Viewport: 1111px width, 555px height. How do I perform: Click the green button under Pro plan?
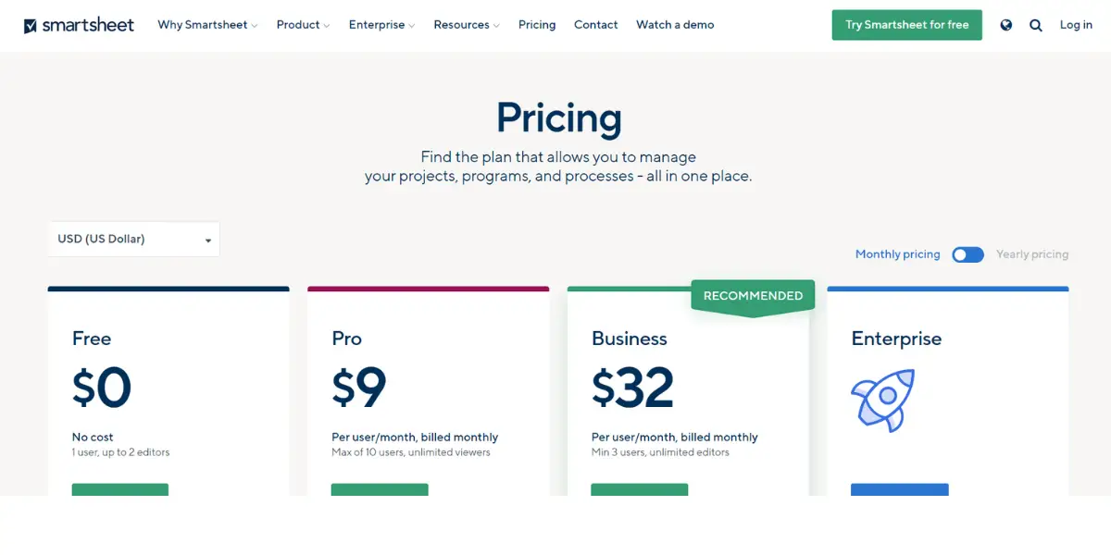pyautogui.click(x=380, y=489)
